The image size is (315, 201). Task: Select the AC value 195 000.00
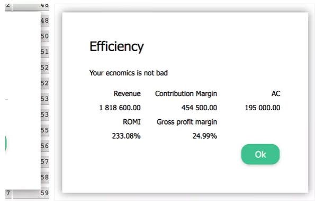pos(263,108)
